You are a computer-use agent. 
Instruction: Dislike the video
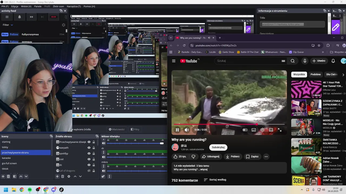point(194,157)
